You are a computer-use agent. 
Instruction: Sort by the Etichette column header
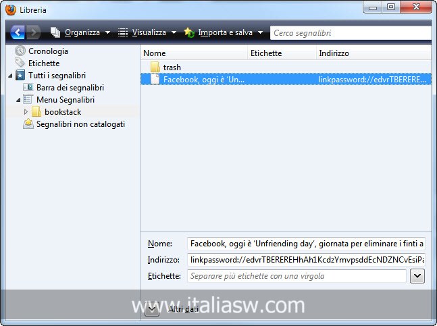pos(282,53)
